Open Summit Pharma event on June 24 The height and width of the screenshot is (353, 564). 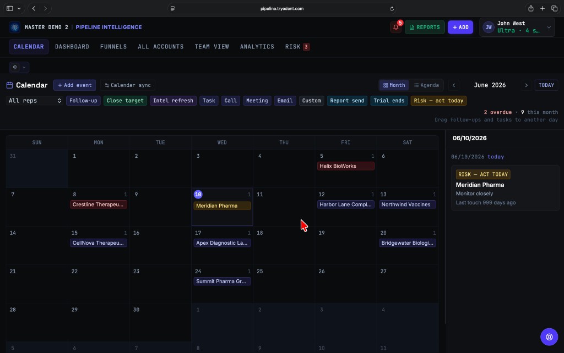click(x=222, y=281)
